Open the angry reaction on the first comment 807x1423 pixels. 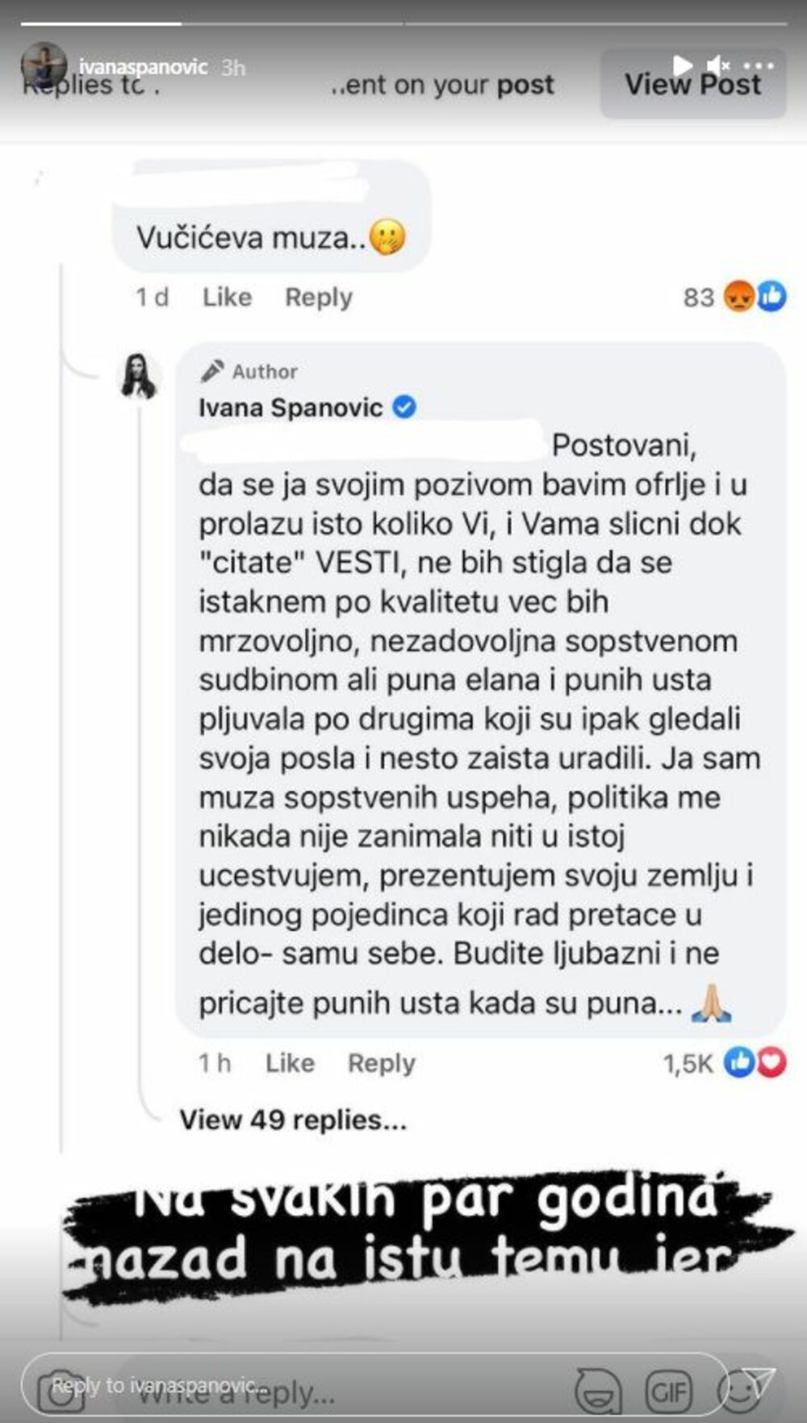pos(739,297)
